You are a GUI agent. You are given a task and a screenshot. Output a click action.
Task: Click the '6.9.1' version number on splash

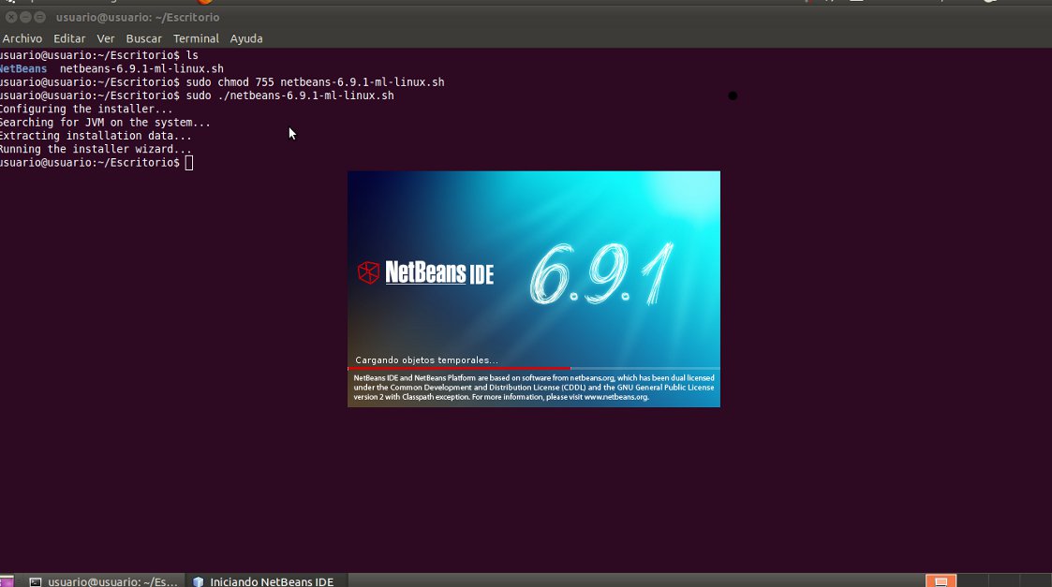pos(601,273)
